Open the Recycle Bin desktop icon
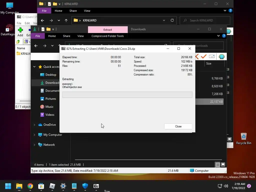Screen dimensions: 256x192 coord(243,138)
